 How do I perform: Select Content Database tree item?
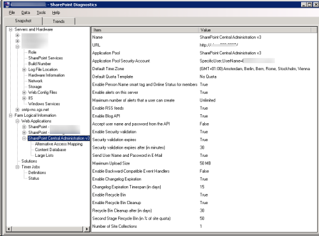[50, 150]
